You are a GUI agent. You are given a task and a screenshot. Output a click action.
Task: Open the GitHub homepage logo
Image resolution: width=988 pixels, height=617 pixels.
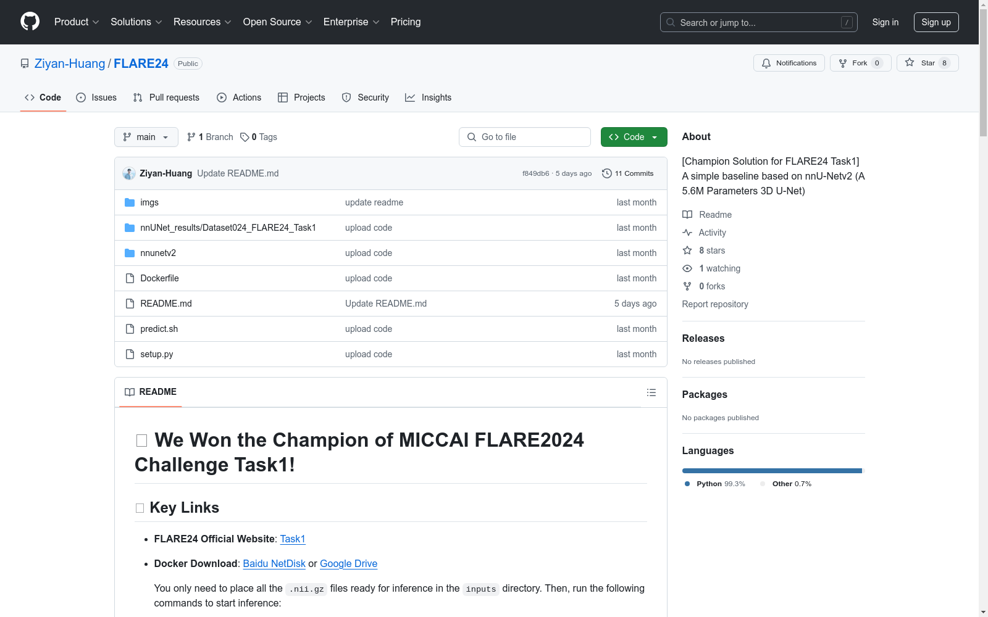(30, 22)
